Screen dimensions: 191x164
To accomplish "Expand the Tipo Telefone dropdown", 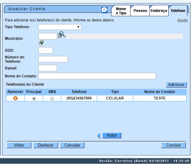I will tap(60, 27).
